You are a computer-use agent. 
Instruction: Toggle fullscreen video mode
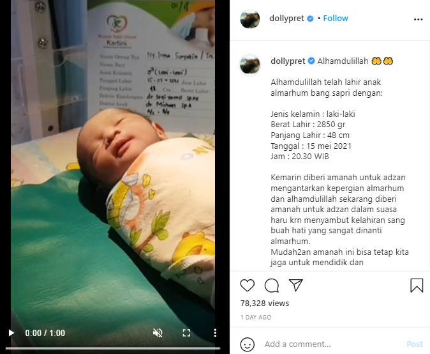(x=186, y=333)
